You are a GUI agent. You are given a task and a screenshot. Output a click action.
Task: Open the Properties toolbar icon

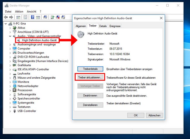click(x=25, y=17)
